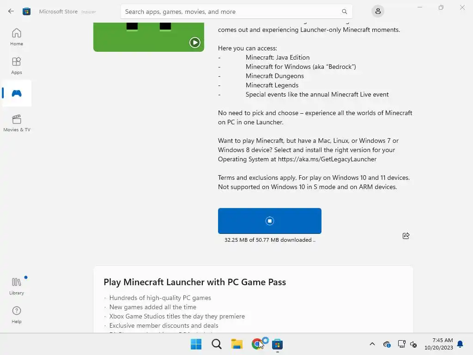Open the user account profile icon
The image size is (473, 355).
(x=378, y=12)
